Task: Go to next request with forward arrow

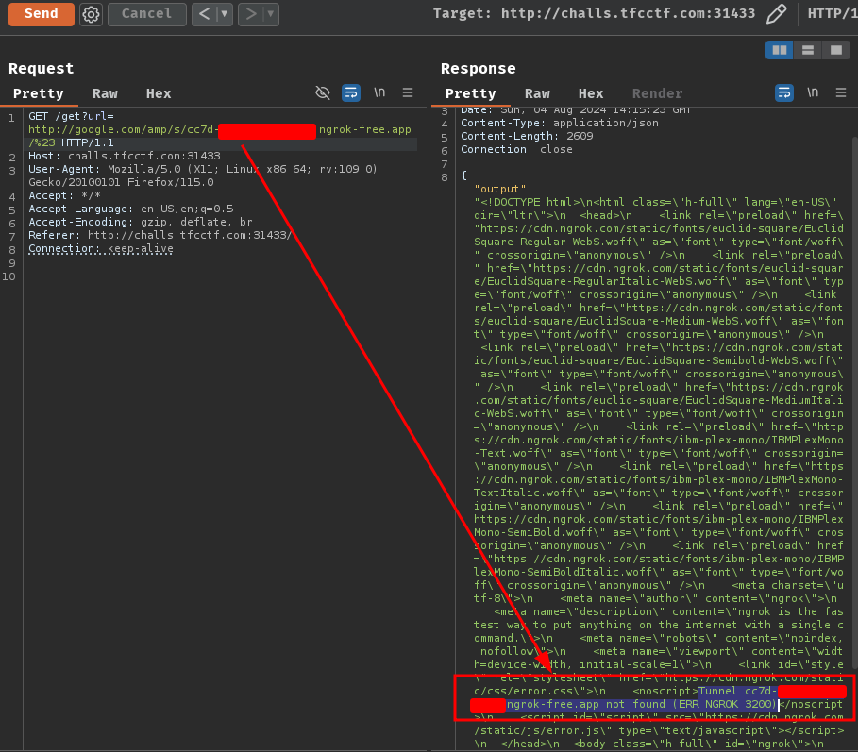Action: 251,13
